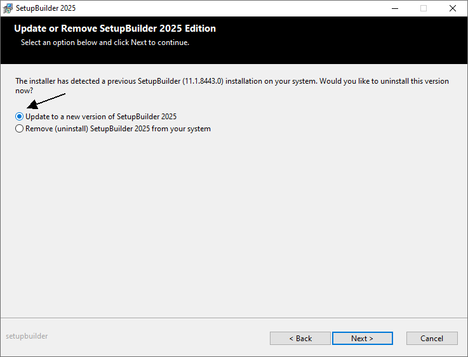This screenshot has height=357, width=468.
Task: Click the grey 'setupbuilder' branding text
Action: click(x=27, y=336)
